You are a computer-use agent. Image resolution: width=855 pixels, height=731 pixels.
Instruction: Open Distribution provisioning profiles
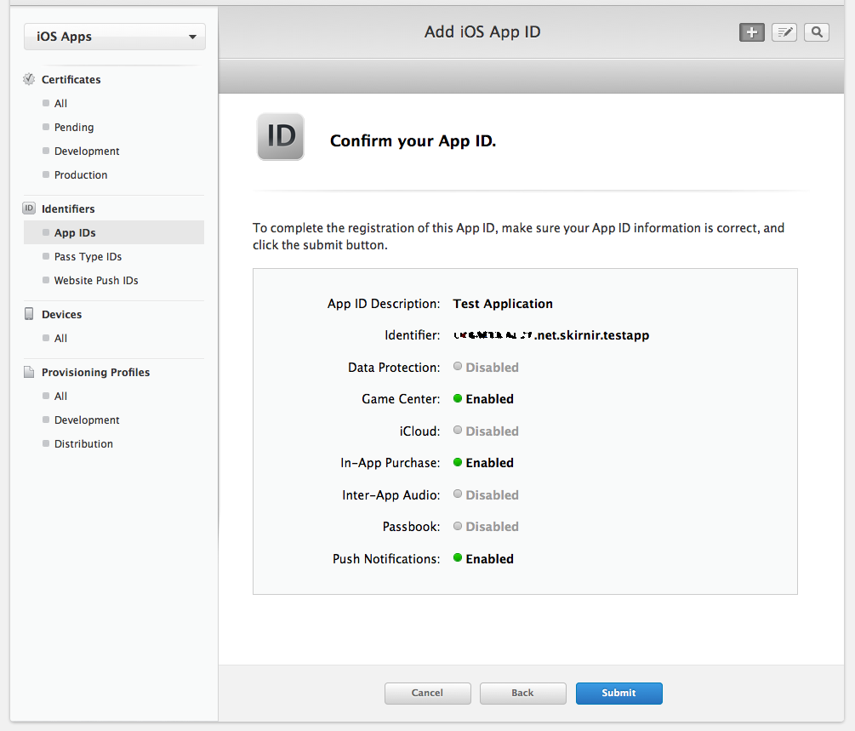83,443
